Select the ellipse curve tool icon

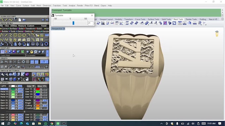(24, 35)
